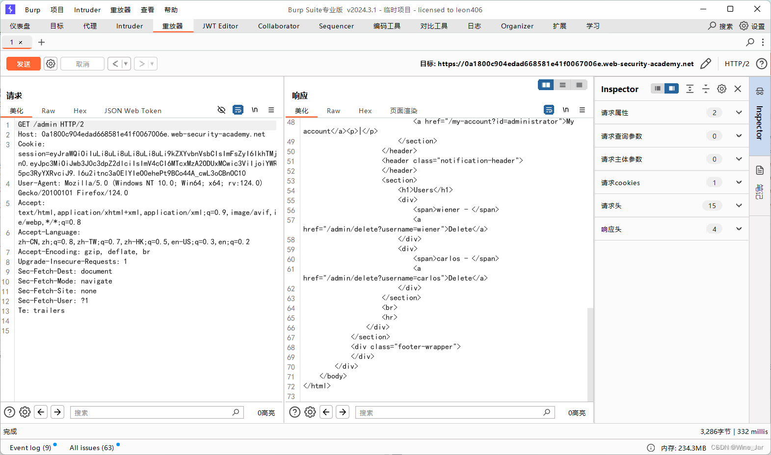The width and height of the screenshot is (771, 455).
Task: Open the Repeater tab options menu
Action: click(x=763, y=42)
